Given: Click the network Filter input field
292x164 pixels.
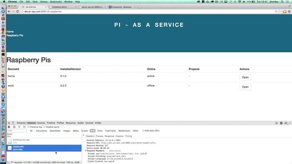Looking at the screenshot, I should click(17, 131).
